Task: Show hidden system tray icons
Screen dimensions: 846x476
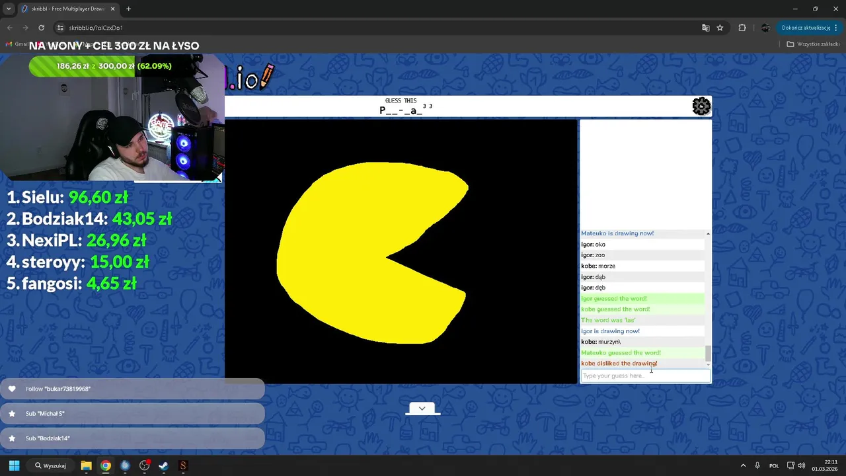Action: point(743,465)
